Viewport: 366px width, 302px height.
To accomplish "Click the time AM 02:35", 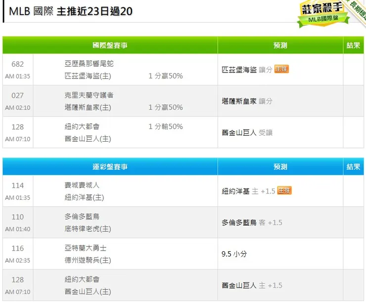I will [x=17, y=261].
